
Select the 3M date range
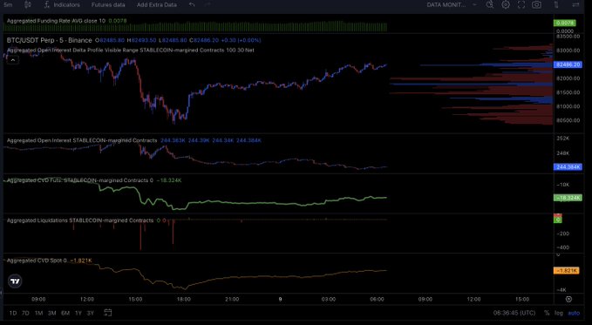[51, 313]
